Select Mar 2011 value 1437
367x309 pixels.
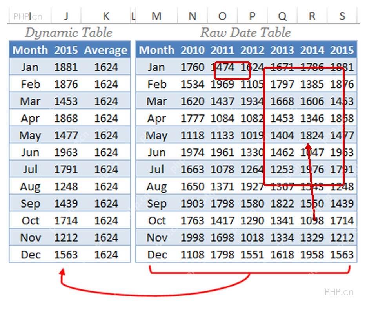(222, 101)
